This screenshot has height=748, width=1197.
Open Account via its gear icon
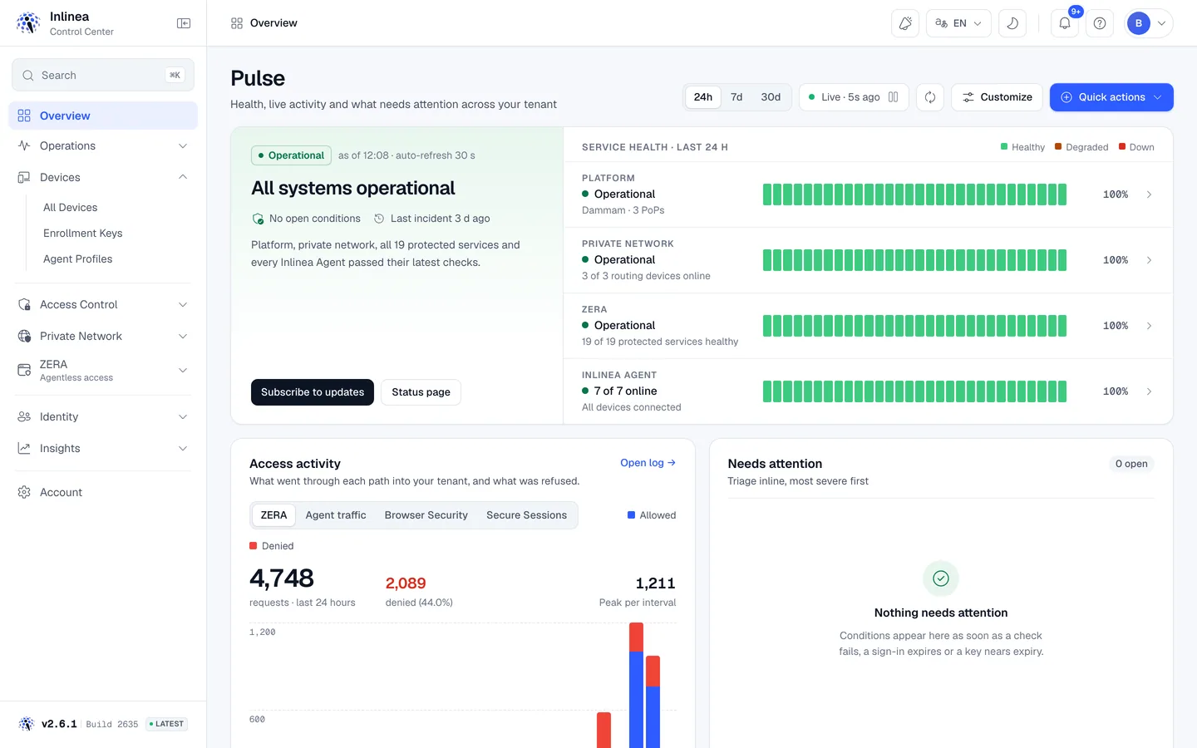click(x=24, y=492)
